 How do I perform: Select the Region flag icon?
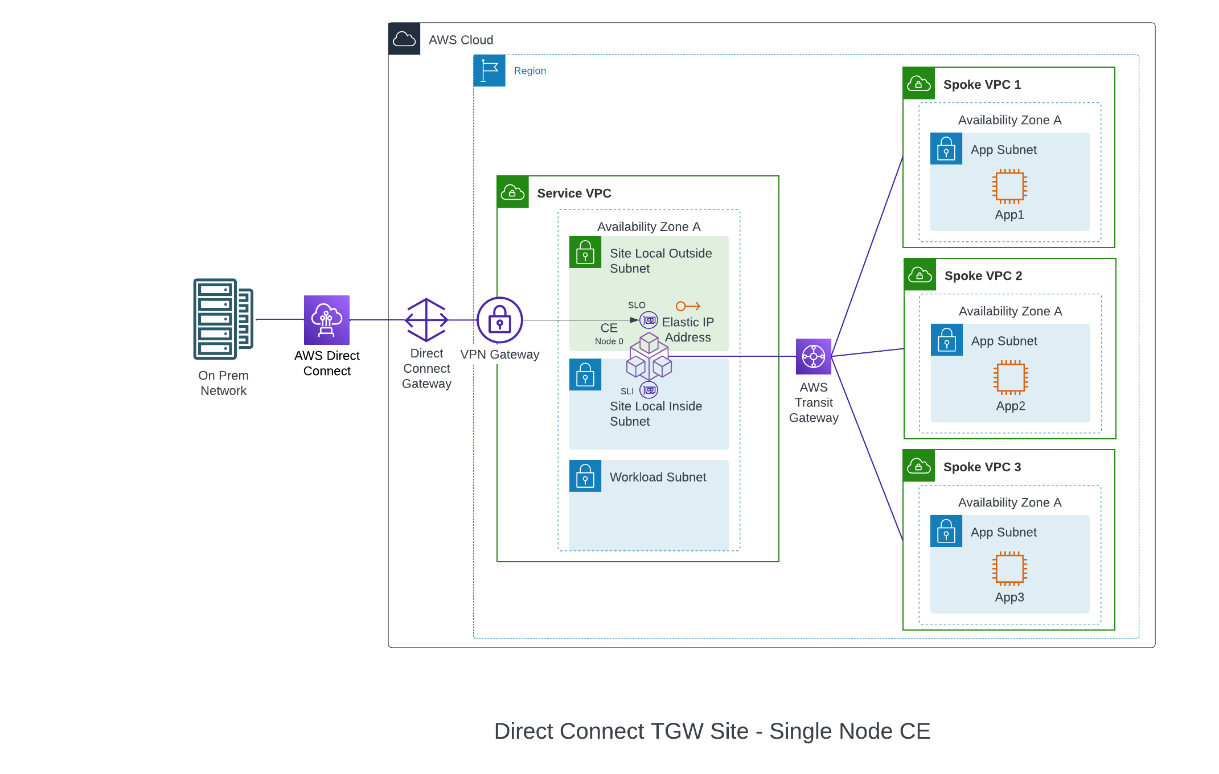(x=489, y=71)
